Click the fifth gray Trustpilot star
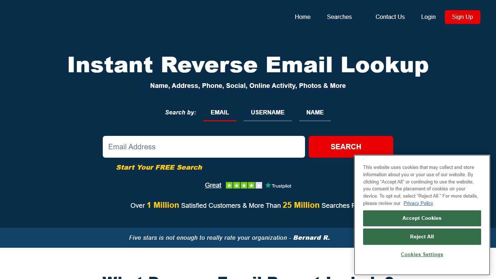The image size is (496, 279). [259, 185]
